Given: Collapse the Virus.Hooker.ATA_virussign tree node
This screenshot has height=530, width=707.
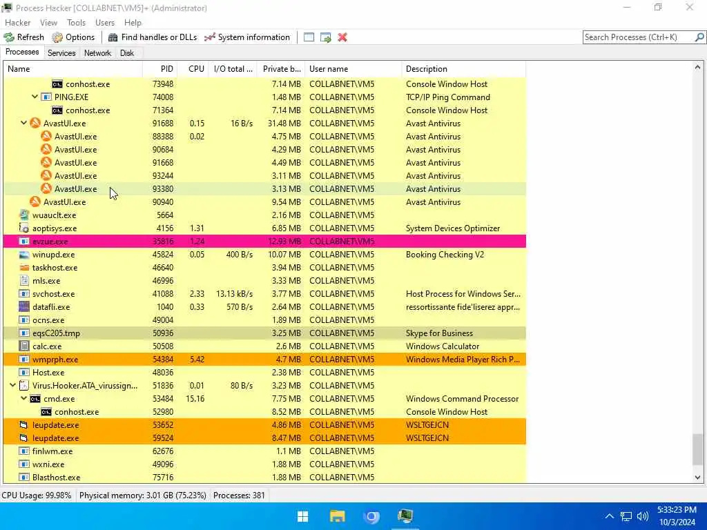Looking at the screenshot, I should pos(12,385).
